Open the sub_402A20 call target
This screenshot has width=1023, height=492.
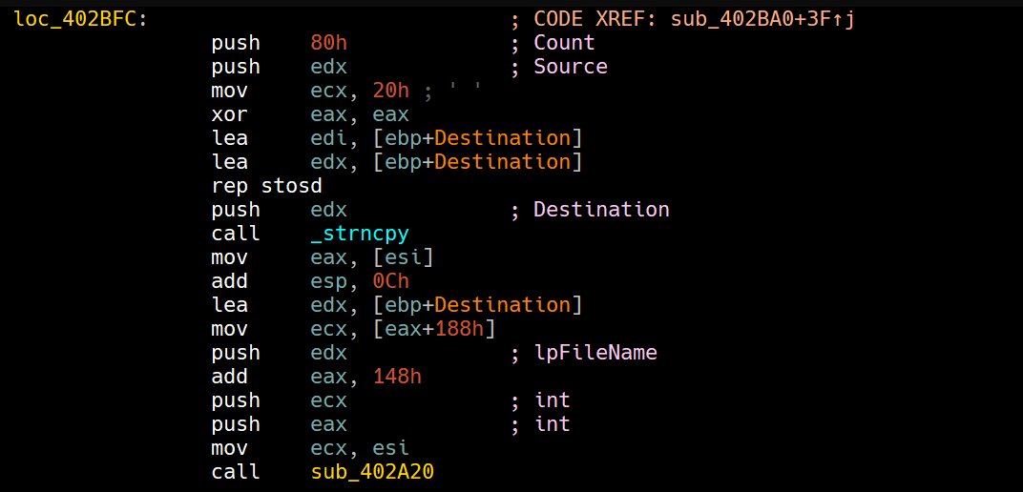[x=372, y=472]
